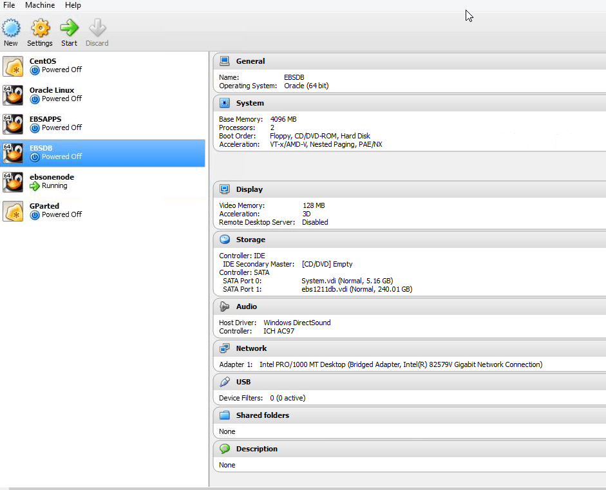Click the EBSAPPS penguin icon
The height and width of the screenshot is (490, 606).
[13, 124]
